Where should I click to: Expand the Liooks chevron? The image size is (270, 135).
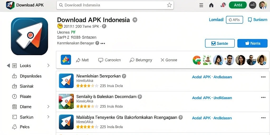click(48, 65)
